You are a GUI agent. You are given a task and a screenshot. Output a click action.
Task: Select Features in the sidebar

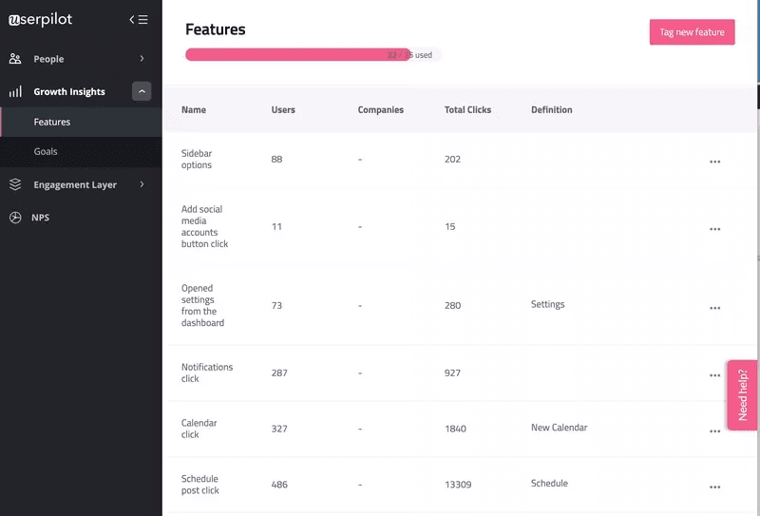point(52,123)
